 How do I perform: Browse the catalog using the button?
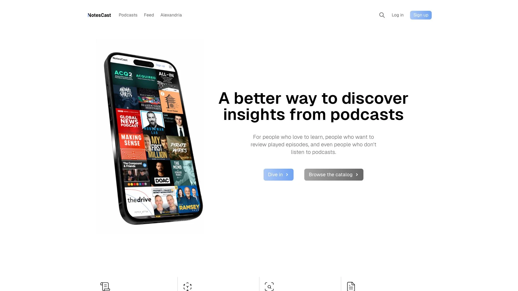[334, 174]
